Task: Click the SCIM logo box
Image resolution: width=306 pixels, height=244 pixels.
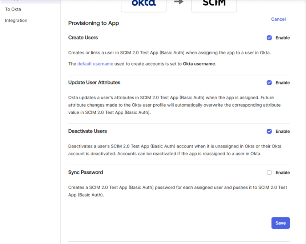Action: click(x=214, y=5)
